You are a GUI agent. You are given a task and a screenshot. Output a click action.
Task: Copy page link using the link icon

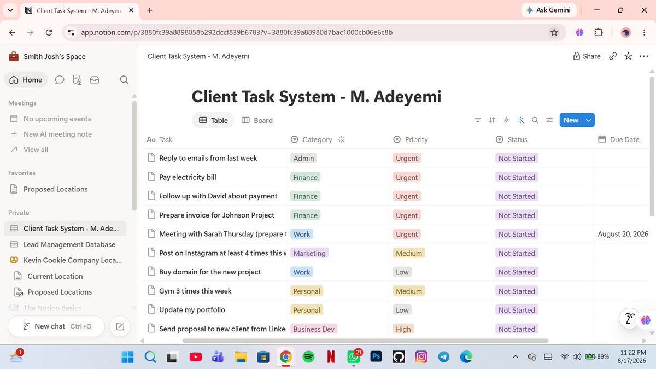(x=613, y=56)
